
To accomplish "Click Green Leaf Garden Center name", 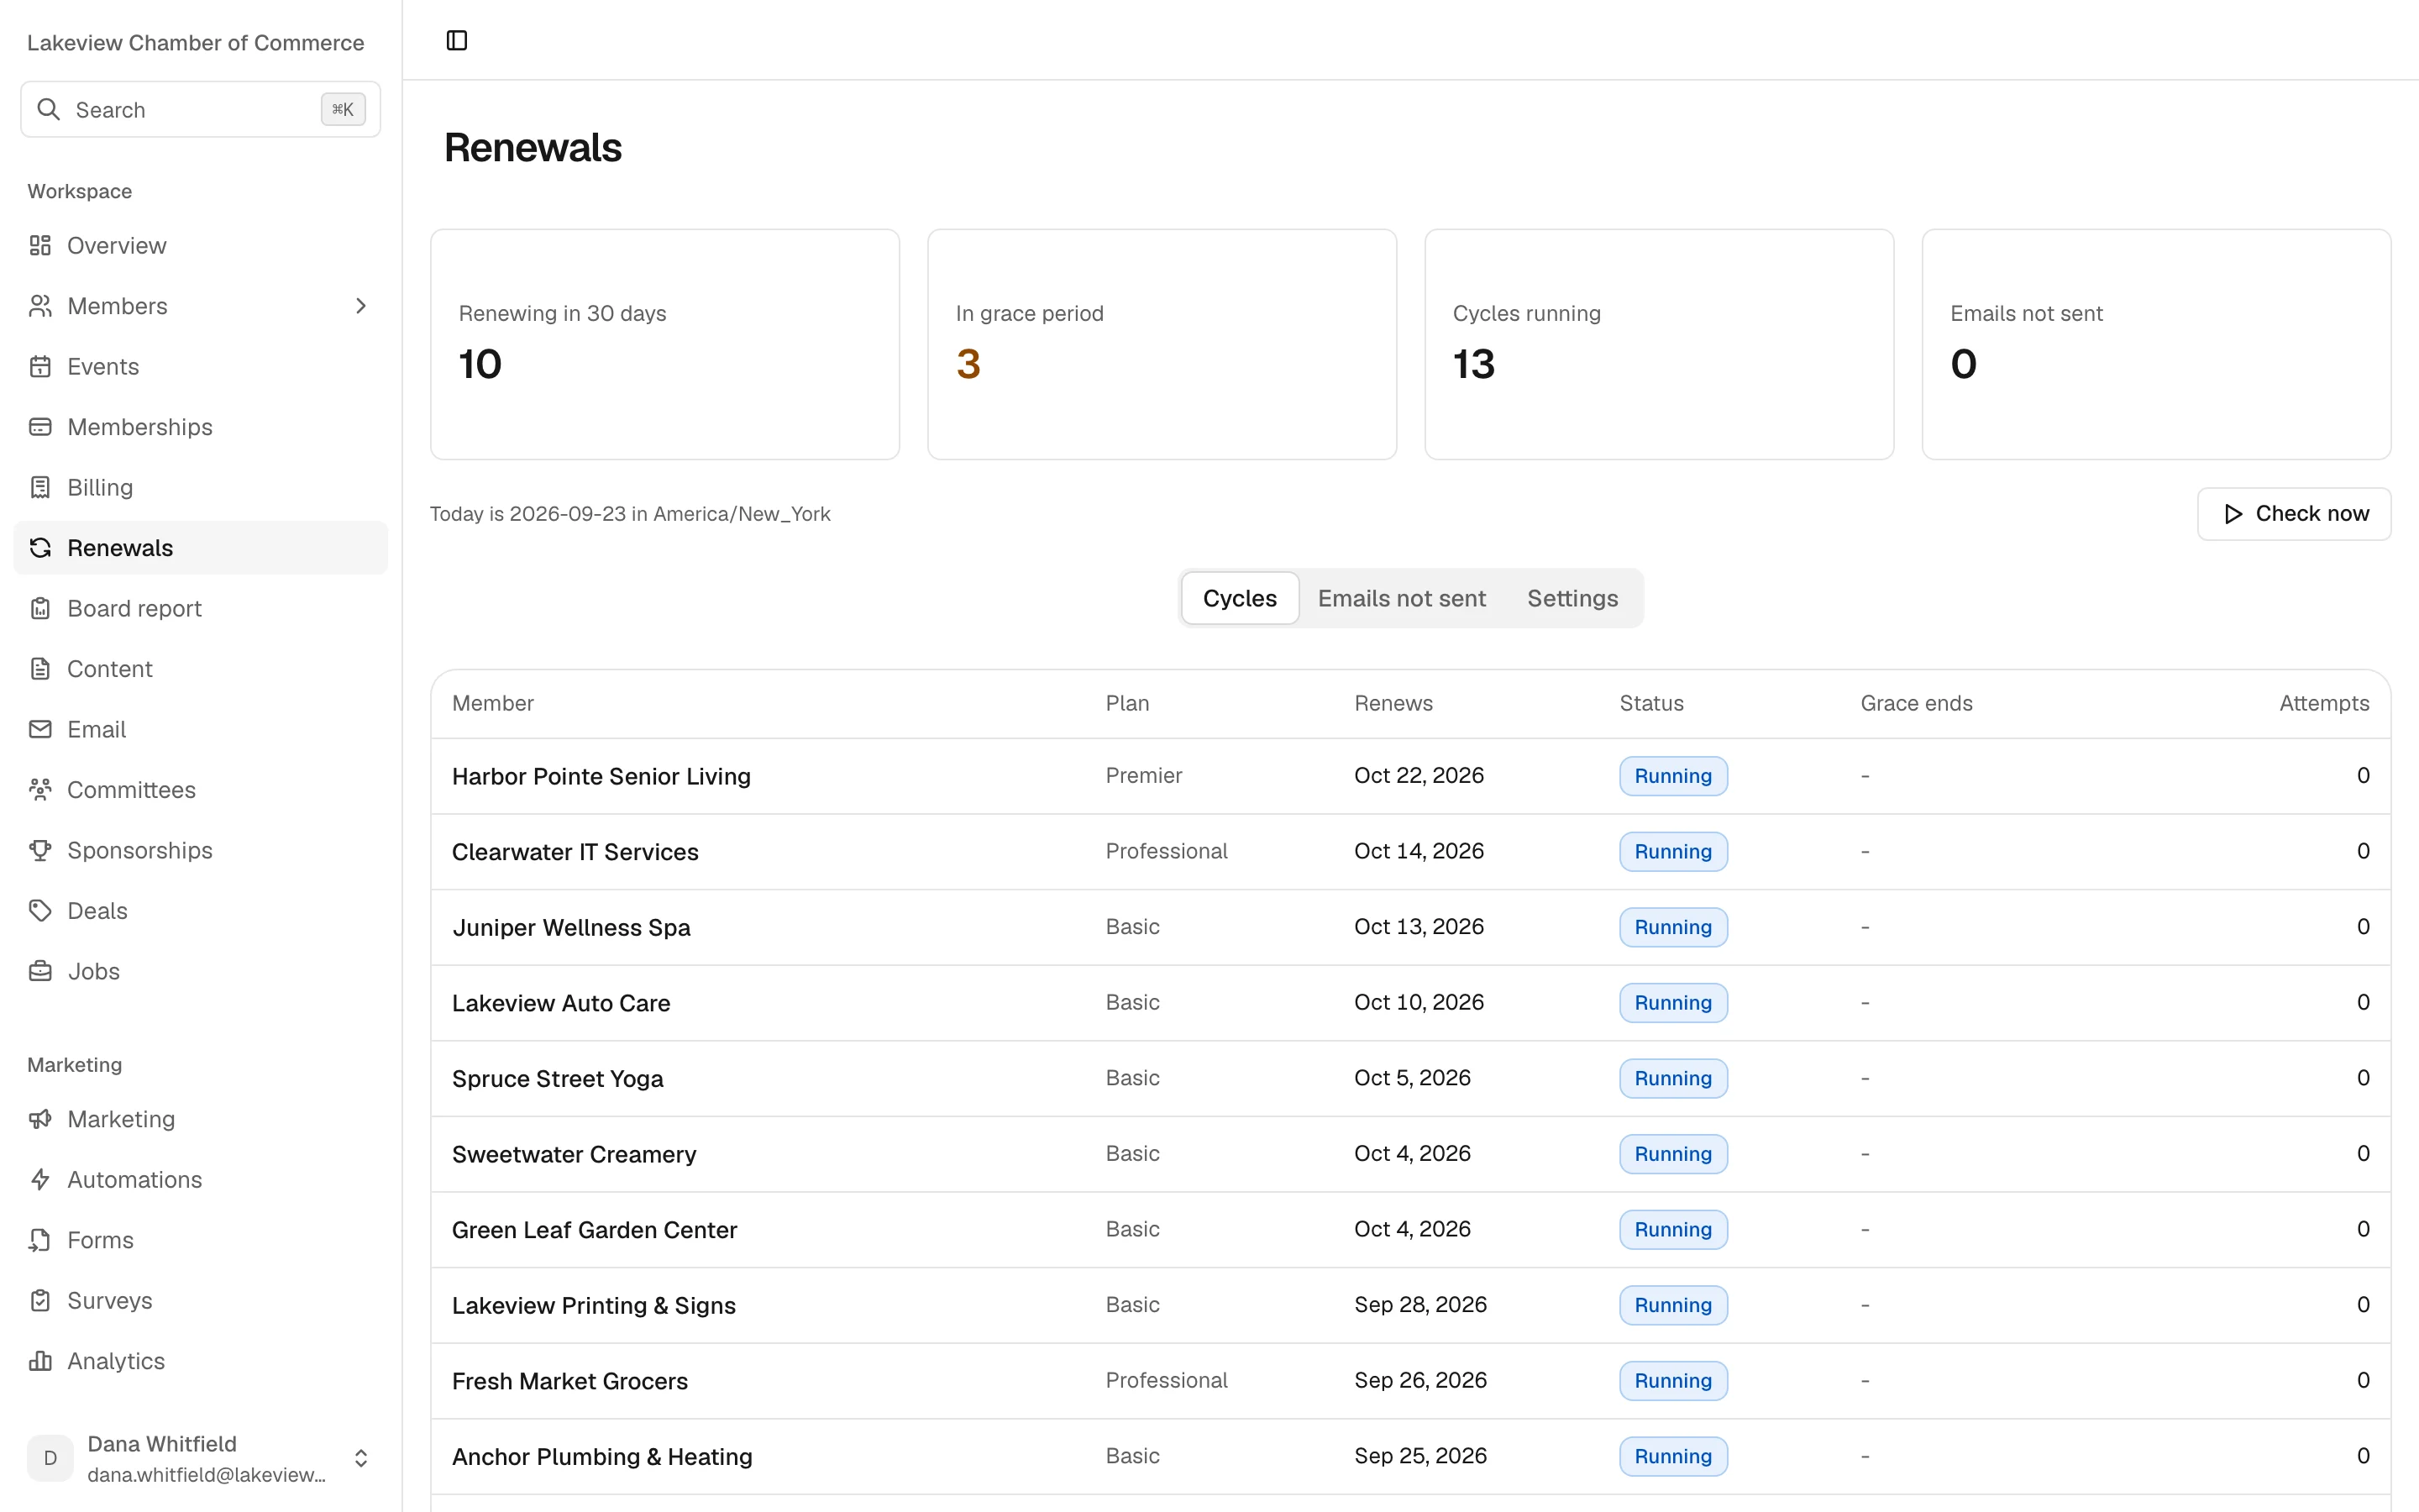I will pyautogui.click(x=594, y=1230).
